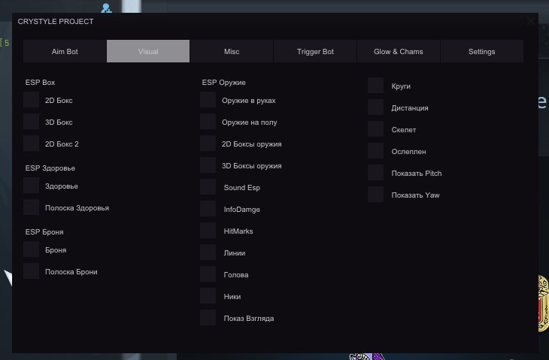Check the 2D Боксы оружия option

coord(208,143)
